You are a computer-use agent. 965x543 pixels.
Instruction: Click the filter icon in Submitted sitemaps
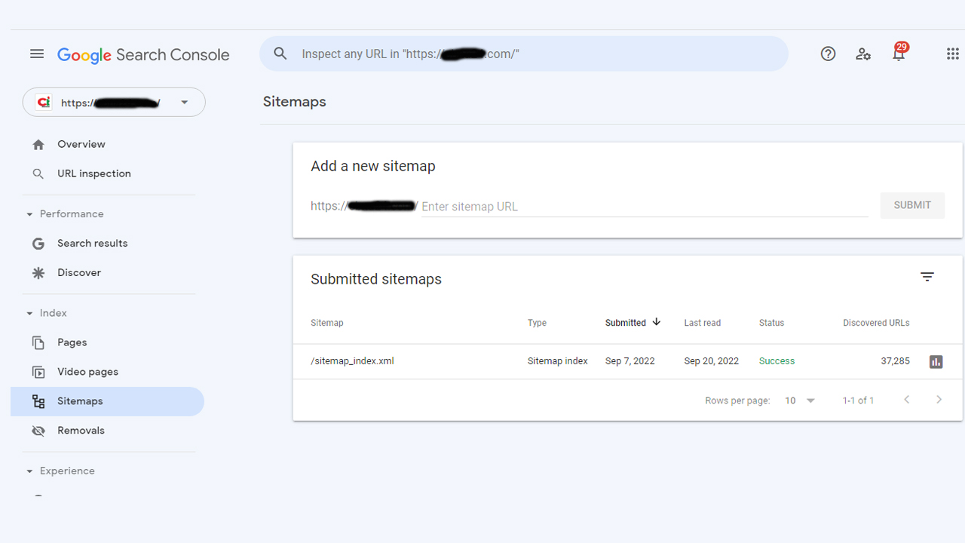927,278
